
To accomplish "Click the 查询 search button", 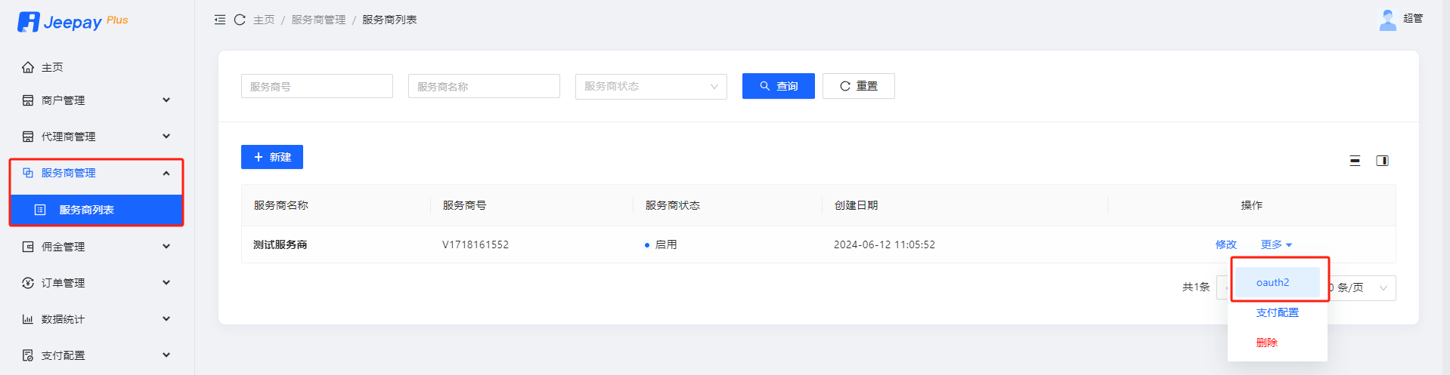I will [778, 86].
